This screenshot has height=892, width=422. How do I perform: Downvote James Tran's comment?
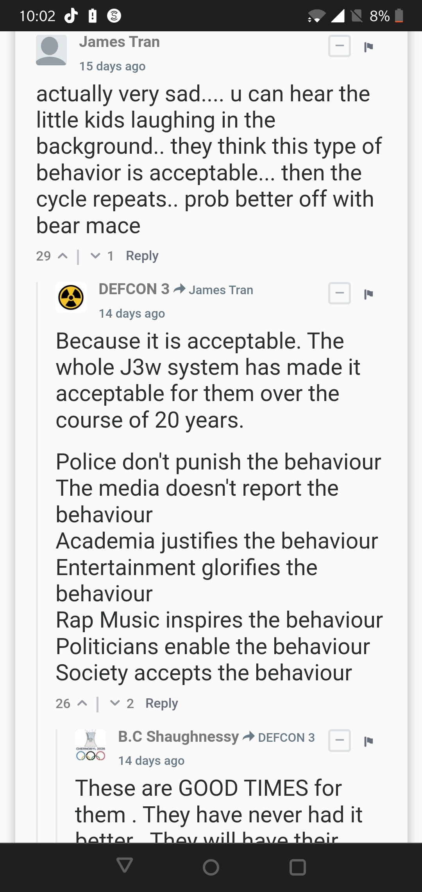[95, 256]
